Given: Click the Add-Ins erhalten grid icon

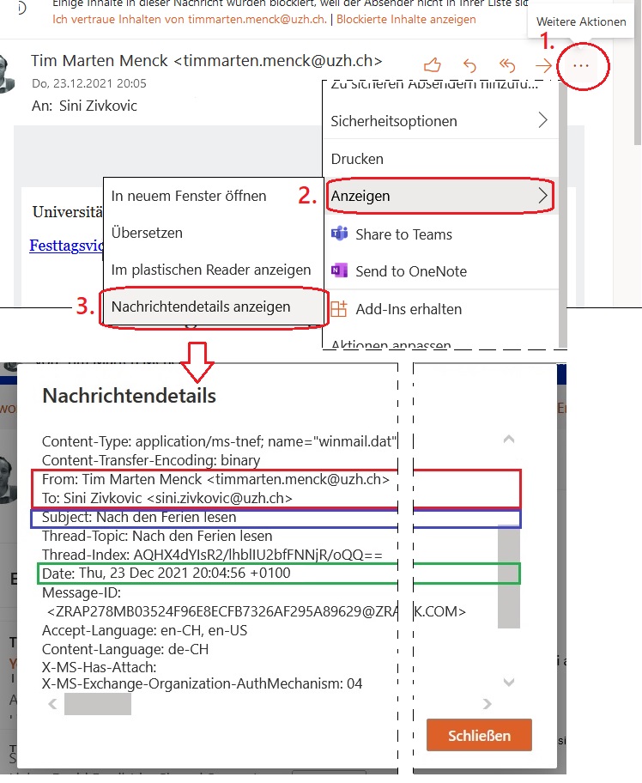Looking at the screenshot, I should 340,309.
